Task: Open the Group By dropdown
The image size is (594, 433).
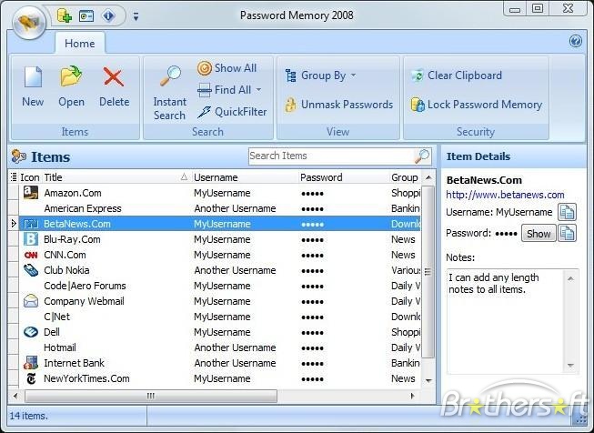Action: tap(320, 76)
